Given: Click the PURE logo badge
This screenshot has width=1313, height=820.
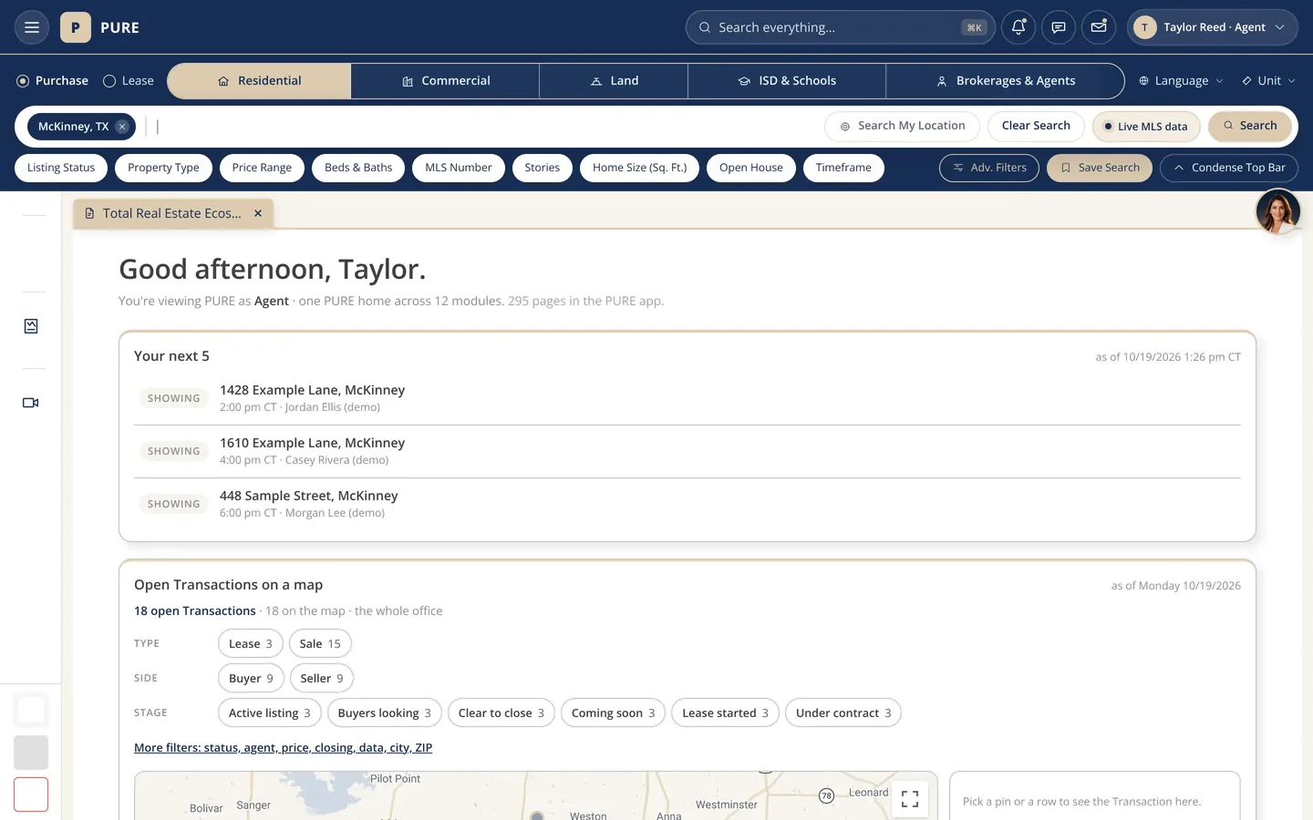Looking at the screenshot, I should click(76, 27).
